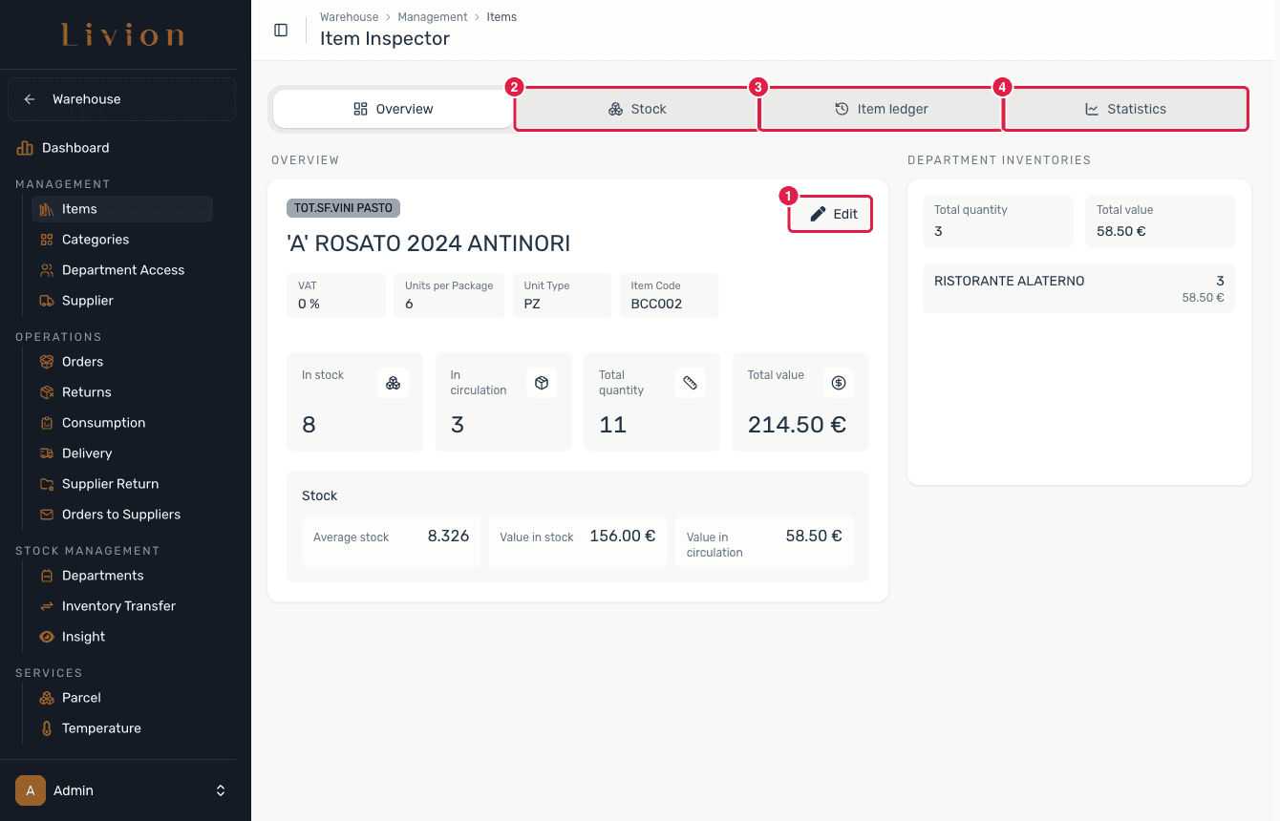Toggle the sidebar panel icon
The height and width of the screenshot is (821, 1280).
tap(281, 30)
